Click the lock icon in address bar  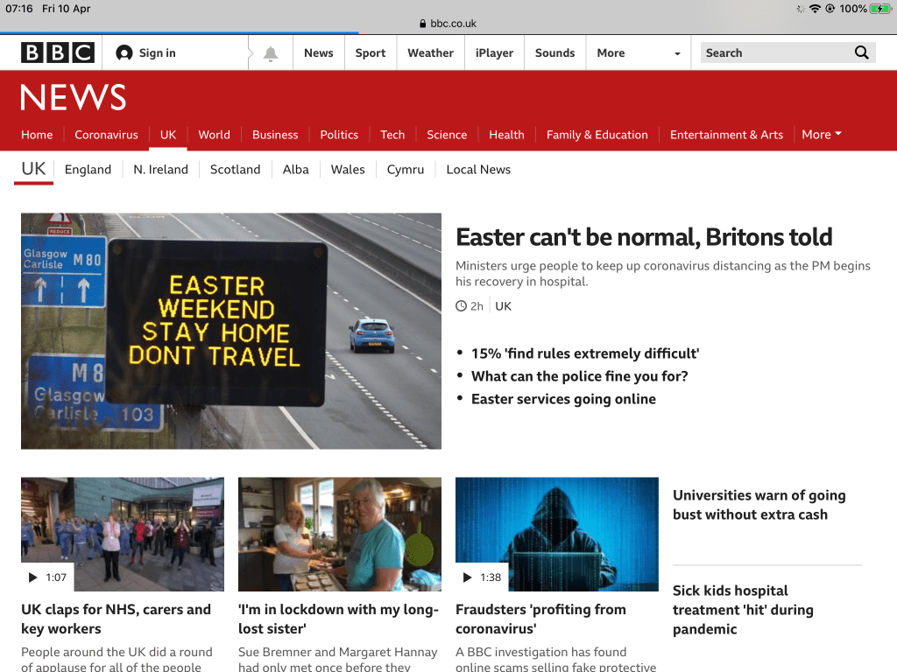pyautogui.click(x=423, y=24)
